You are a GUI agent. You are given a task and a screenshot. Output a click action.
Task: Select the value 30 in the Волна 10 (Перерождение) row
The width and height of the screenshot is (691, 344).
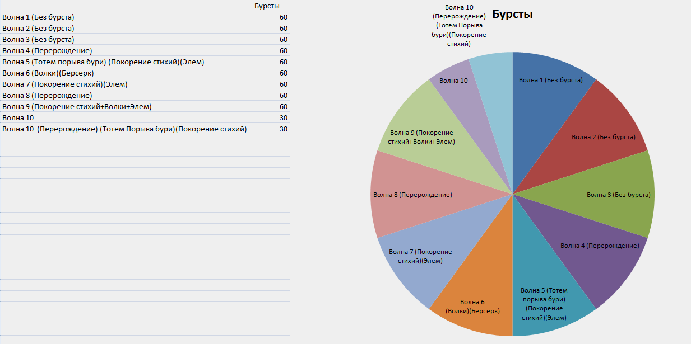(x=271, y=129)
